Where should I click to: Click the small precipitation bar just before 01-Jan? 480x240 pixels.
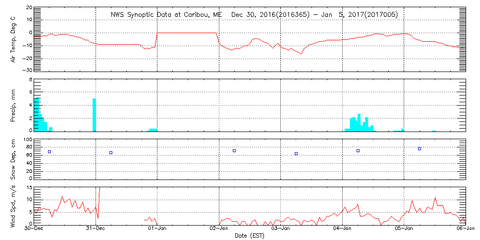[153, 130]
